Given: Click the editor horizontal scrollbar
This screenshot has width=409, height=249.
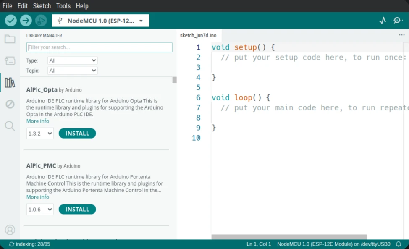Looking at the screenshot, I should point(289,237).
